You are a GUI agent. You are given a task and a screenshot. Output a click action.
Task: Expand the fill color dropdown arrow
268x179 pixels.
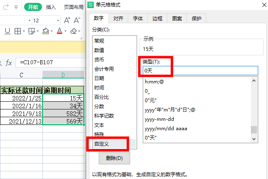click(52, 31)
